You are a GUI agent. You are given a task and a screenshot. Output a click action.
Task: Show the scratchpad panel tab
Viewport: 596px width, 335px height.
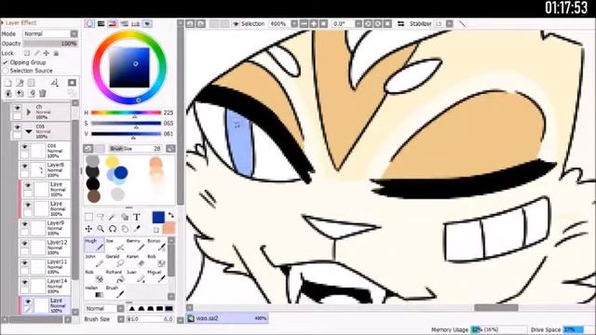coord(147,23)
